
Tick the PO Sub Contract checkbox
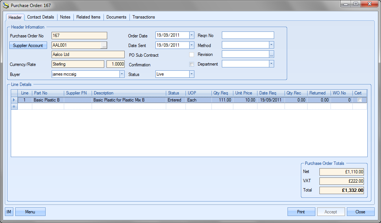[x=191, y=55]
